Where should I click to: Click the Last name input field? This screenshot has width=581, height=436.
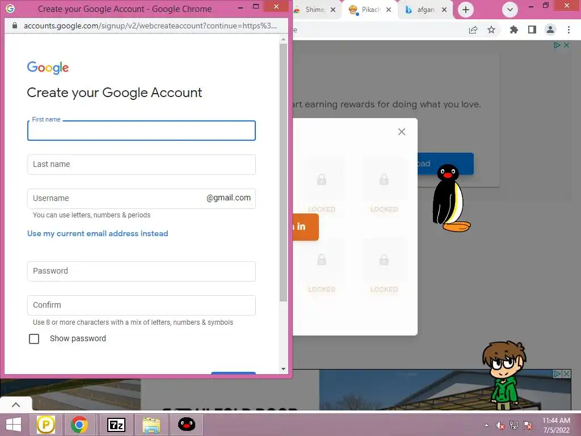click(x=141, y=165)
